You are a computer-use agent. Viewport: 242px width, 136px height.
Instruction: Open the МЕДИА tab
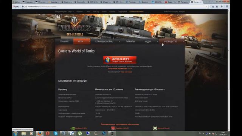148,42
